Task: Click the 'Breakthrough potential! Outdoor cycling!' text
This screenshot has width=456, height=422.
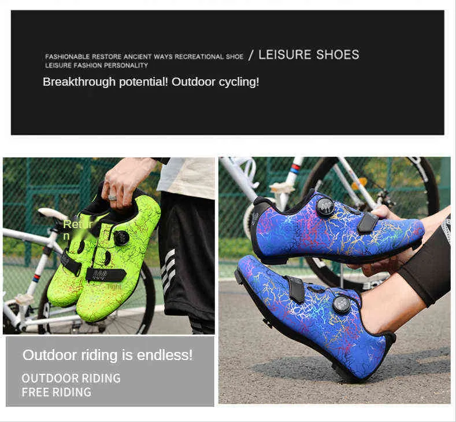Action: pyautogui.click(x=151, y=82)
